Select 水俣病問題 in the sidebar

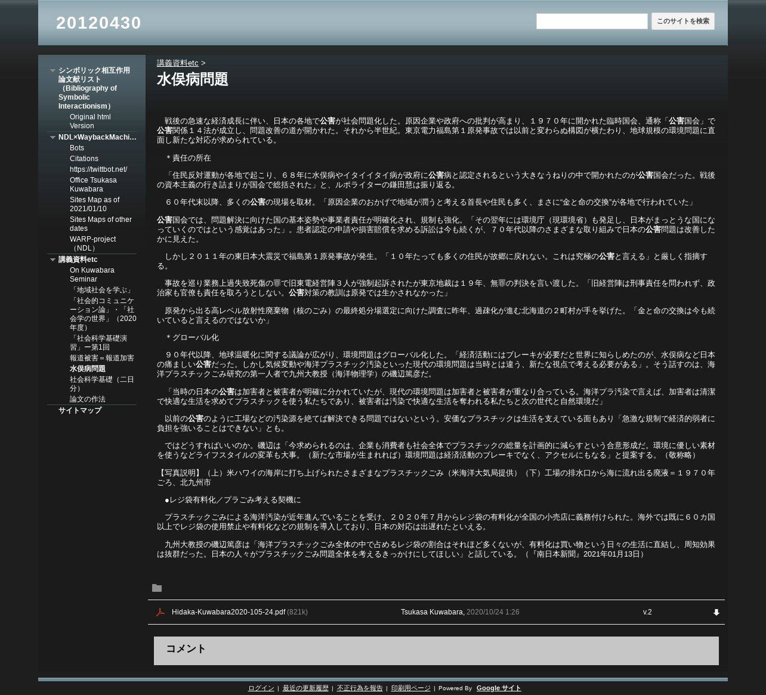[x=88, y=369]
